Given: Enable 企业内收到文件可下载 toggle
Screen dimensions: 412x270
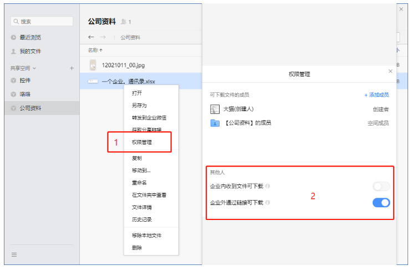Looking at the screenshot, I should coord(382,186).
